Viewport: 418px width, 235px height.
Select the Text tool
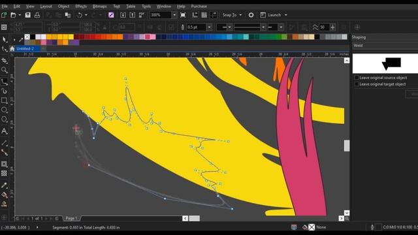[4, 131]
